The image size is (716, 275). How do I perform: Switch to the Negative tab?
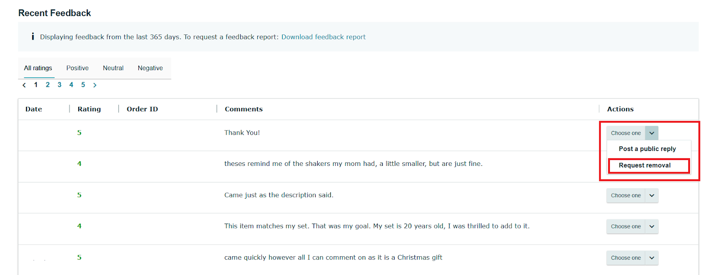coord(150,68)
